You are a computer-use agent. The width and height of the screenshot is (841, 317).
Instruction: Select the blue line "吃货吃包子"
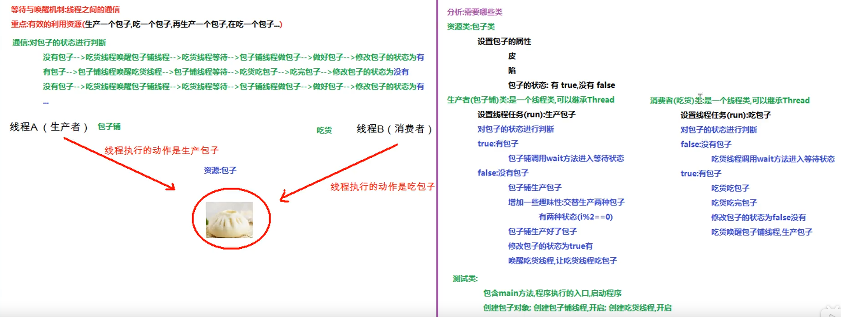click(730, 189)
